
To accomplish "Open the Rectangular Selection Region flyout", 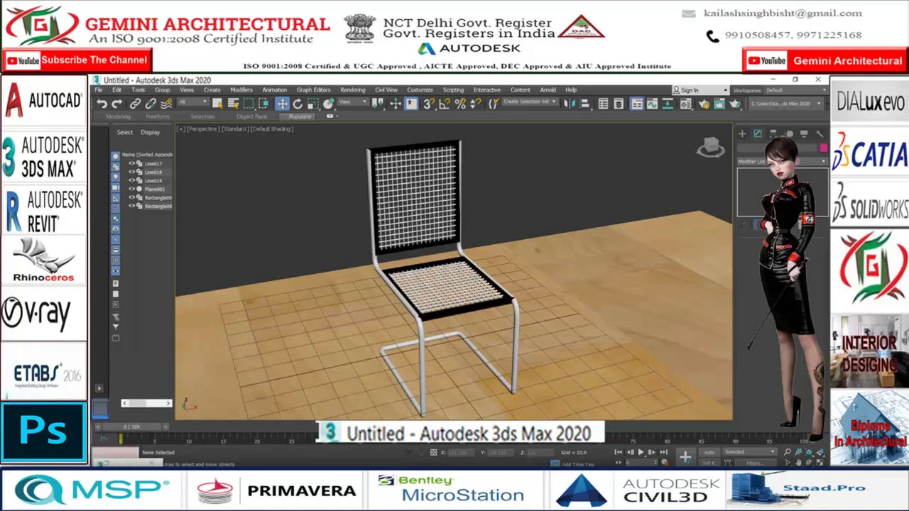I will pos(248,104).
